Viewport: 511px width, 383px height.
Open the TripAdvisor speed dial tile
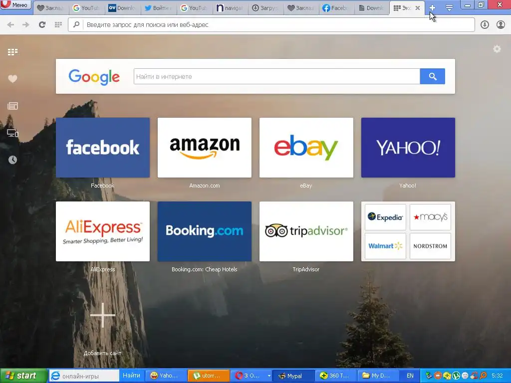coord(306,231)
